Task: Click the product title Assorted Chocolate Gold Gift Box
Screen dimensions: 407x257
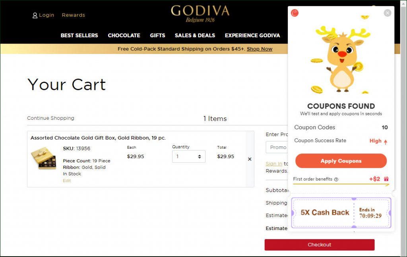Action: coord(98,138)
